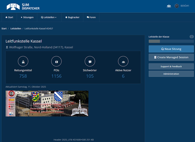
Task: Open the Foren navigation item
Action: pos(91,17)
